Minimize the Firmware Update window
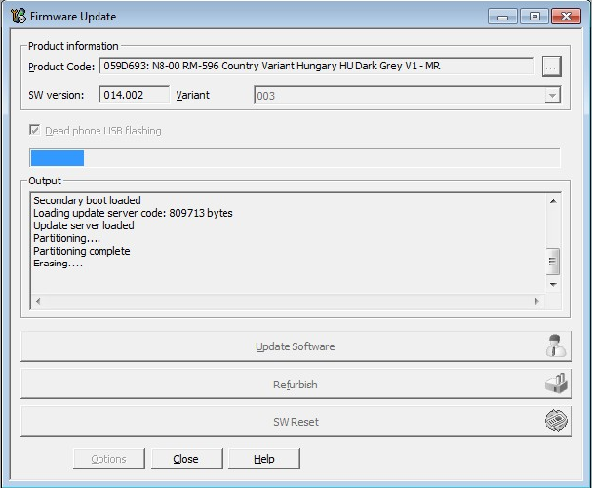The height and width of the screenshot is (488, 592). coord(504,16)
